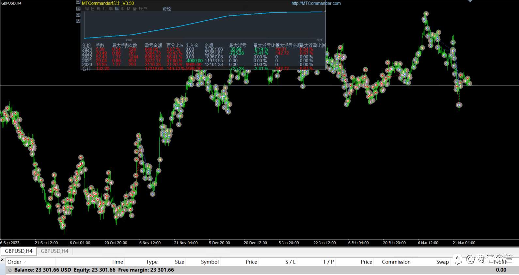Select the 年 yearly statistics view
This screenshot has height=275, width=519.
point(117,9)
